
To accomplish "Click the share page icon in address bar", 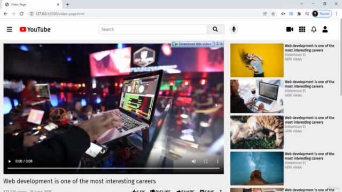I will click(x=265, y=14).
